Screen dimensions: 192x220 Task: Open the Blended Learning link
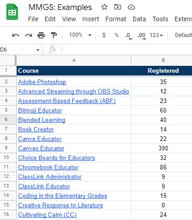pyautogui.click(x=42, y=120)
